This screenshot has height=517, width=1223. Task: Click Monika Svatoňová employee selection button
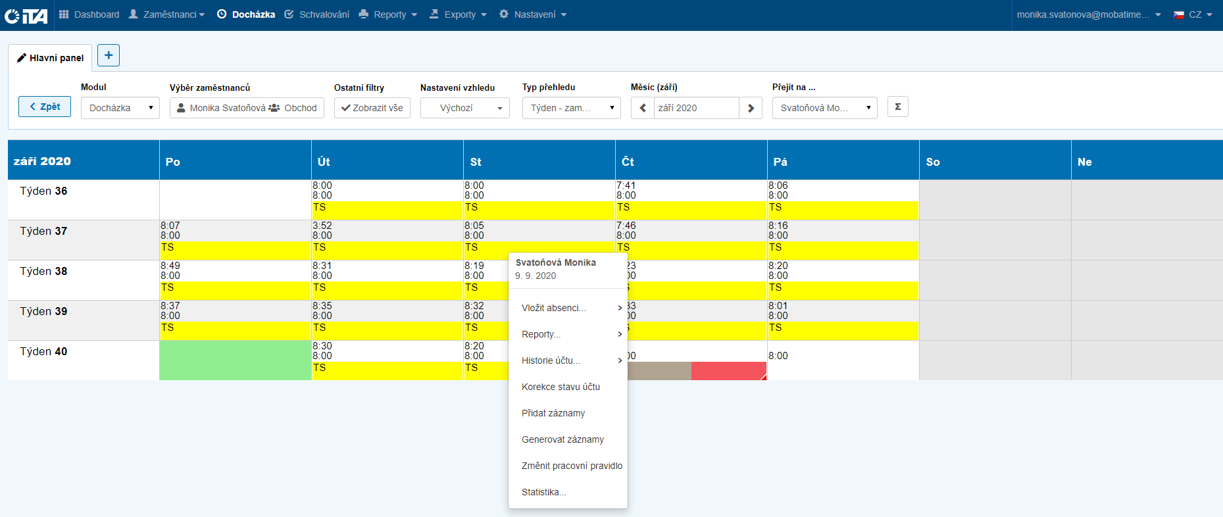pyautogui.click(x=247, y=108)
